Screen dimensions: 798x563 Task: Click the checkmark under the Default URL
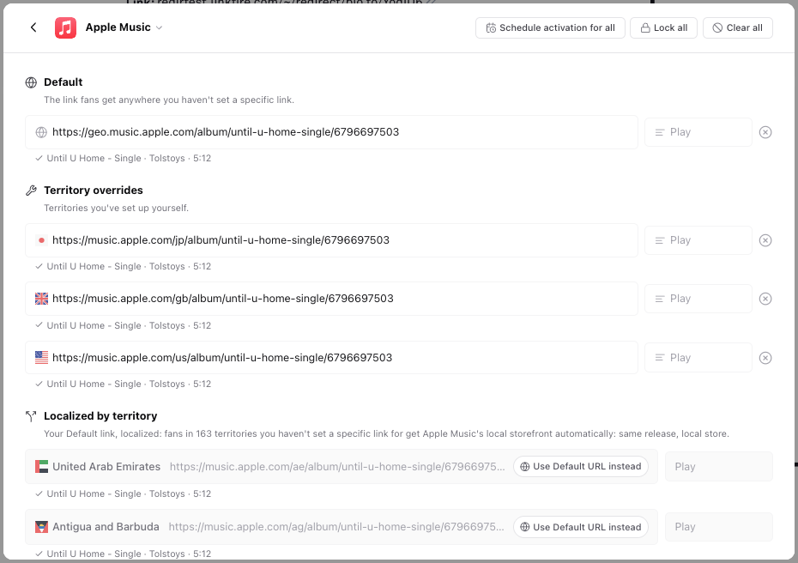tap(39, 158)
